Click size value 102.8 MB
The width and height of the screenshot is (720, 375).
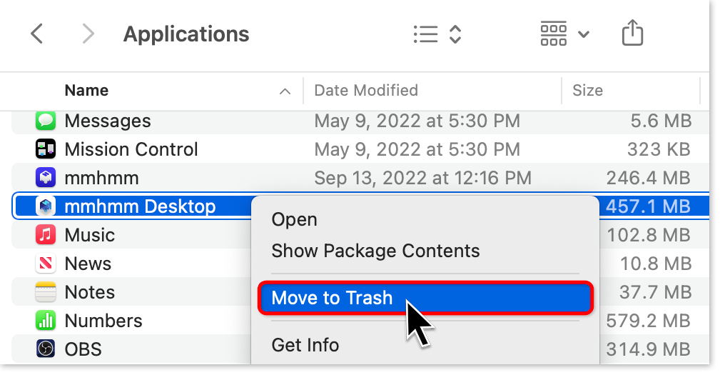pyautogui.click(x=649, y=235)
